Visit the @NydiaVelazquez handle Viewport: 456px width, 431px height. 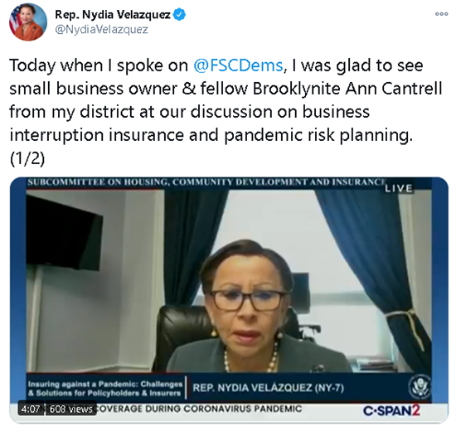coord(101,29)
